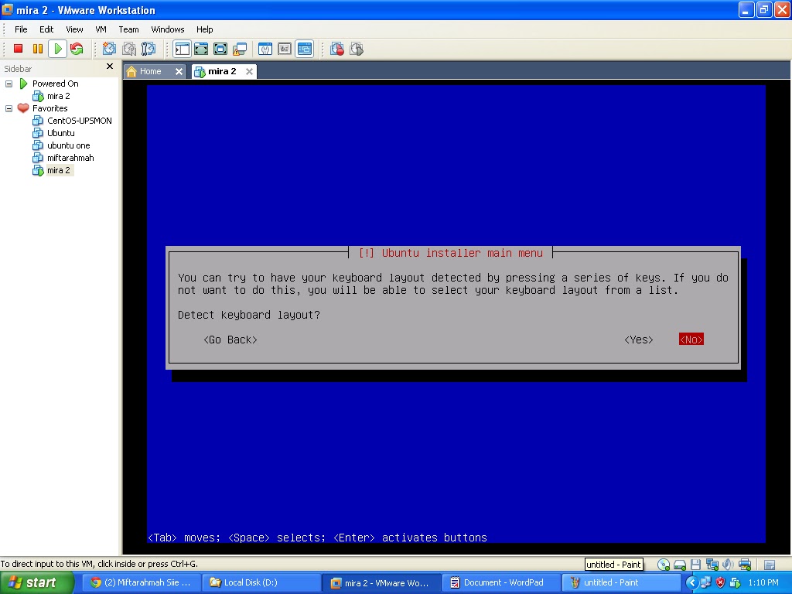Click the sound card status icon
The height and width of the screenshot is (594, 792).
pos(728,564)
